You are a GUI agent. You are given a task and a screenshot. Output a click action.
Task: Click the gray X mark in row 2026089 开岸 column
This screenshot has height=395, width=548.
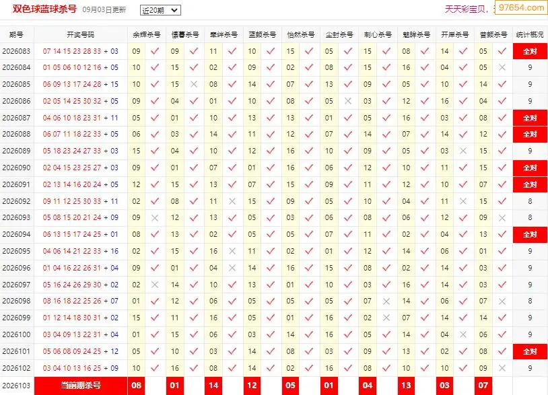click(x=463, y=151)
